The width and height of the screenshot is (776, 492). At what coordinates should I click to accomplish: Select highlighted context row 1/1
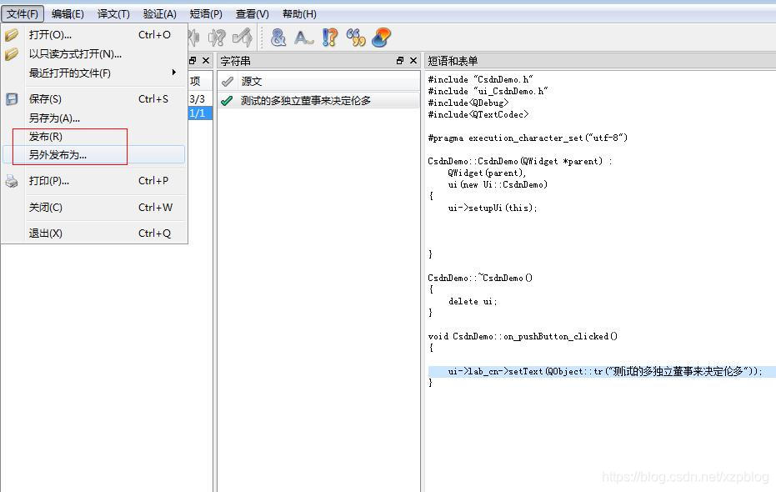point(200,113)
